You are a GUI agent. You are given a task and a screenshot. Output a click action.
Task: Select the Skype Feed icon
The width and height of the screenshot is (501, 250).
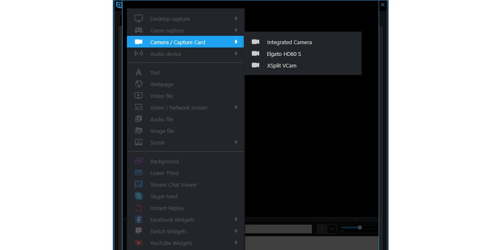point(138,196)
